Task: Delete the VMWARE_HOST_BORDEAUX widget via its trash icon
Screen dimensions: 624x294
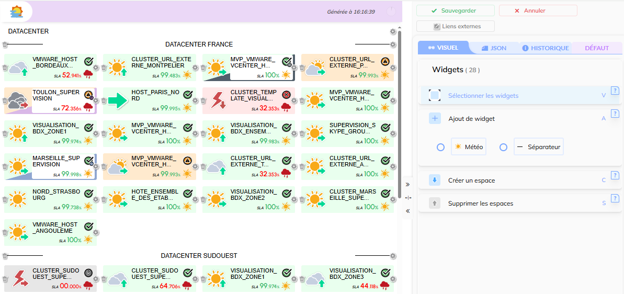Action: pos(5,67)
